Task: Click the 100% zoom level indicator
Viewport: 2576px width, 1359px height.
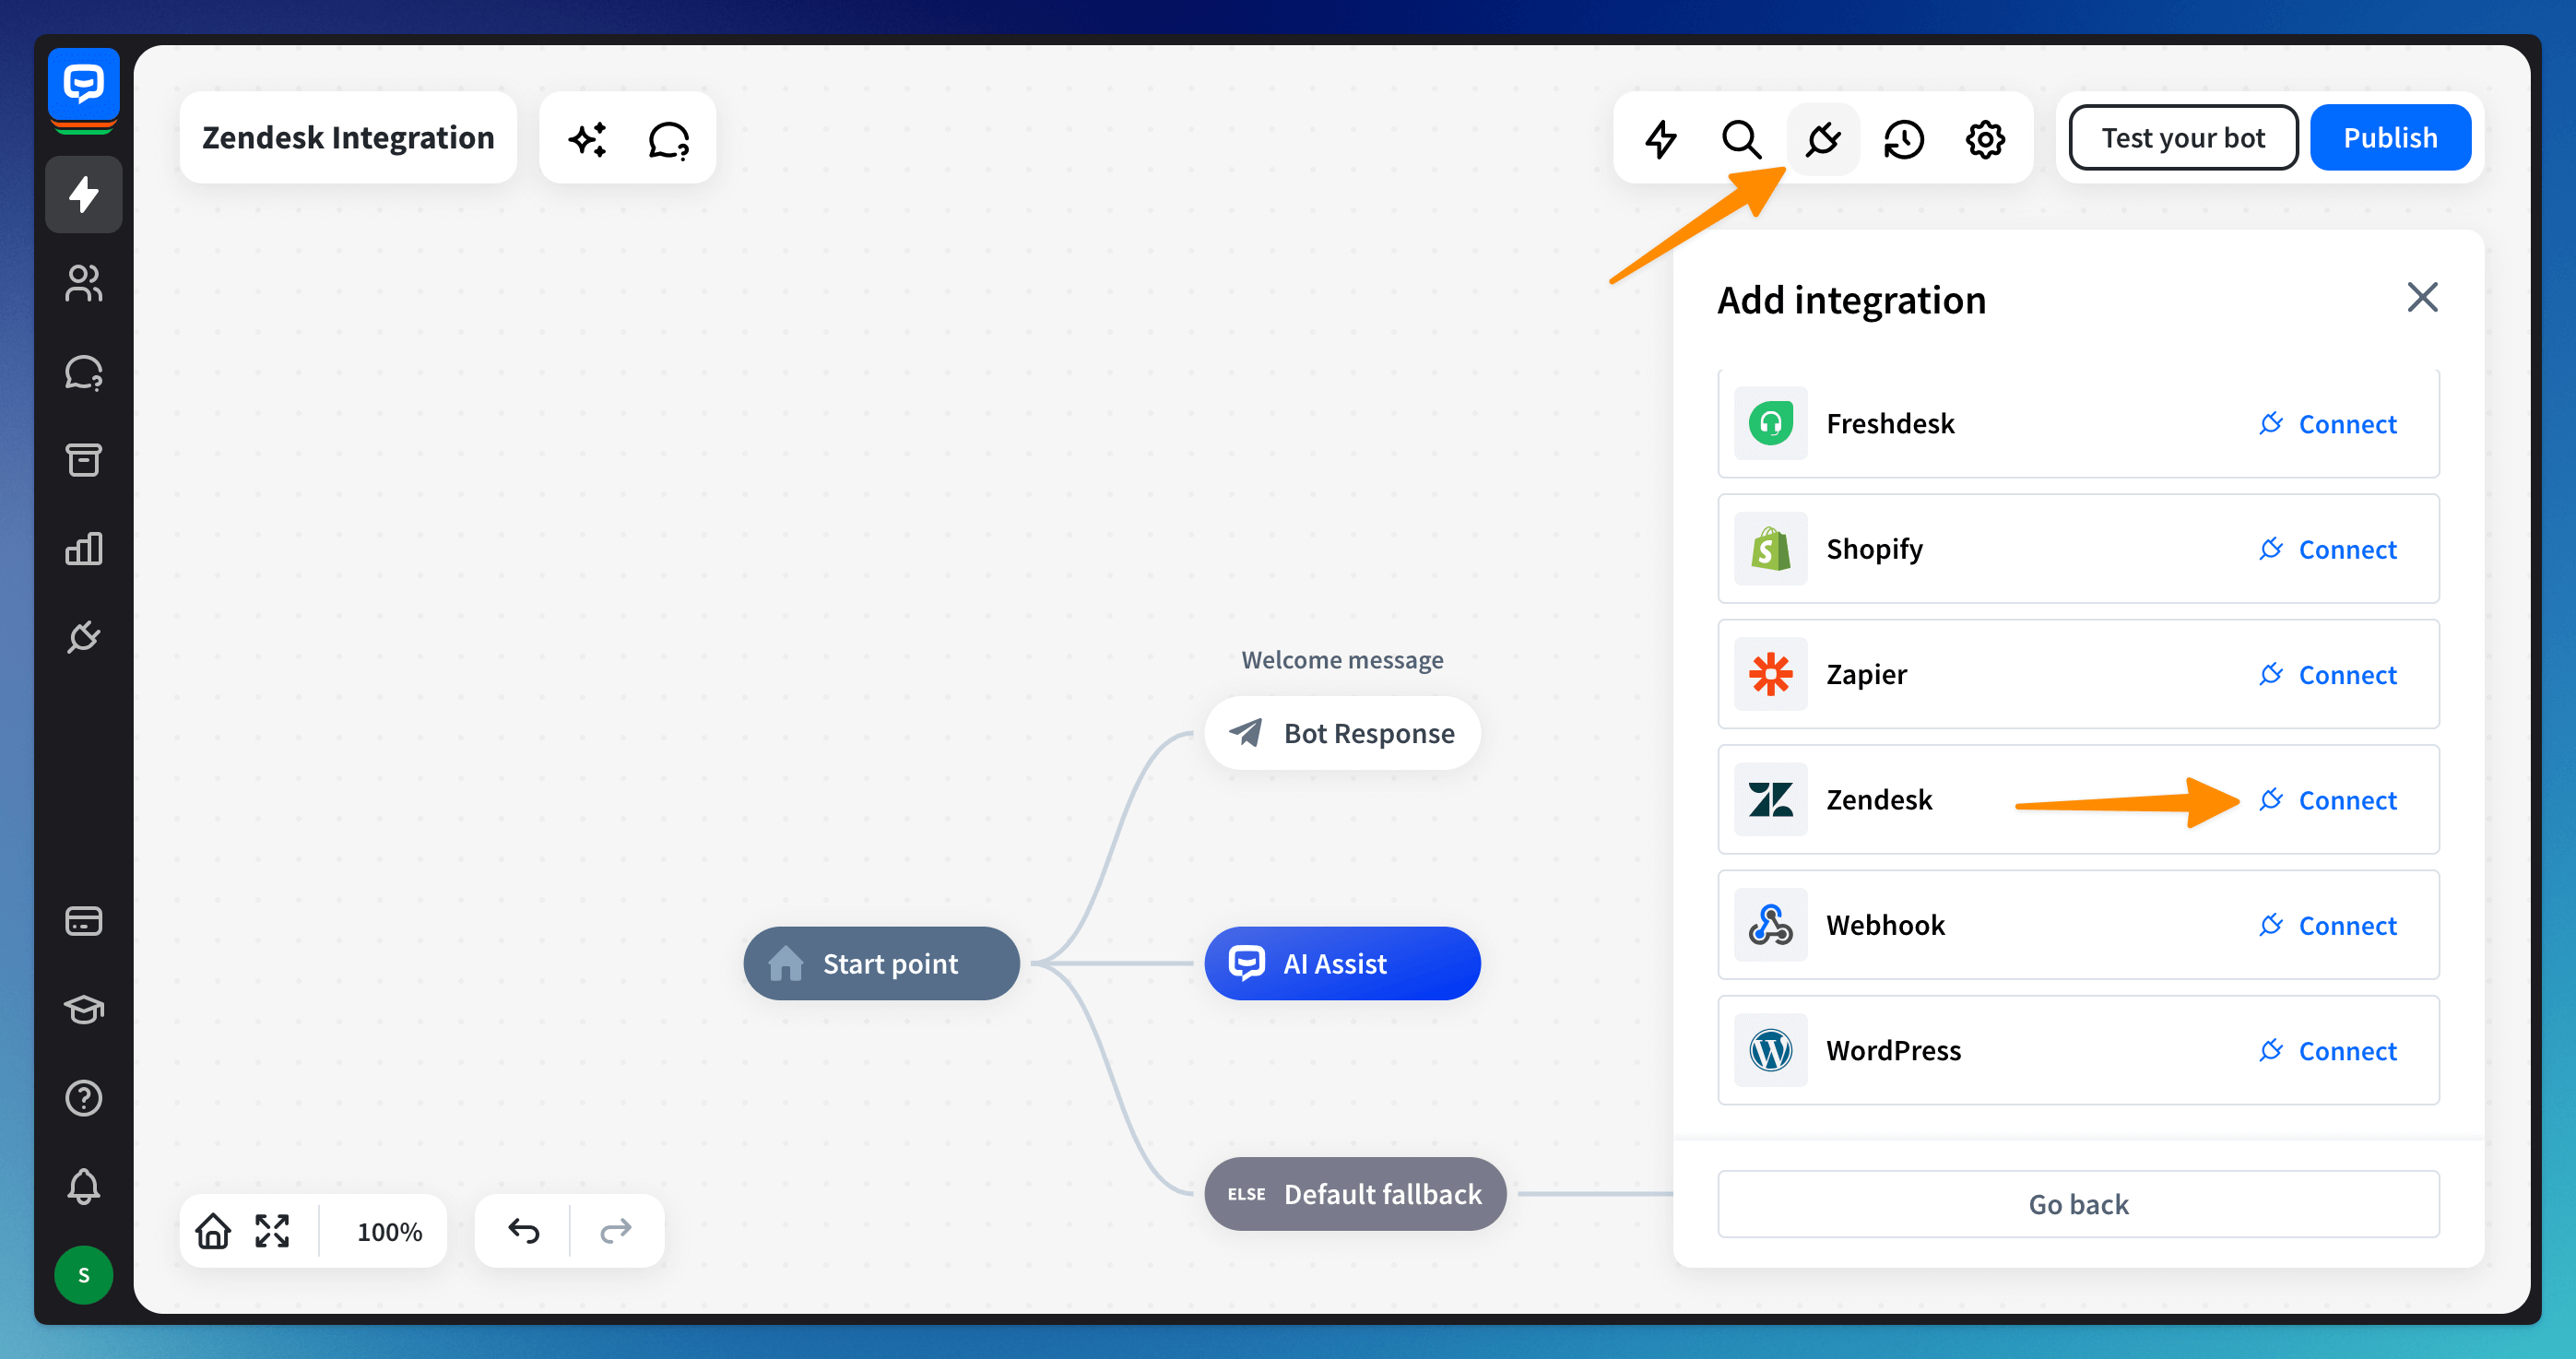Action: 389,1231
